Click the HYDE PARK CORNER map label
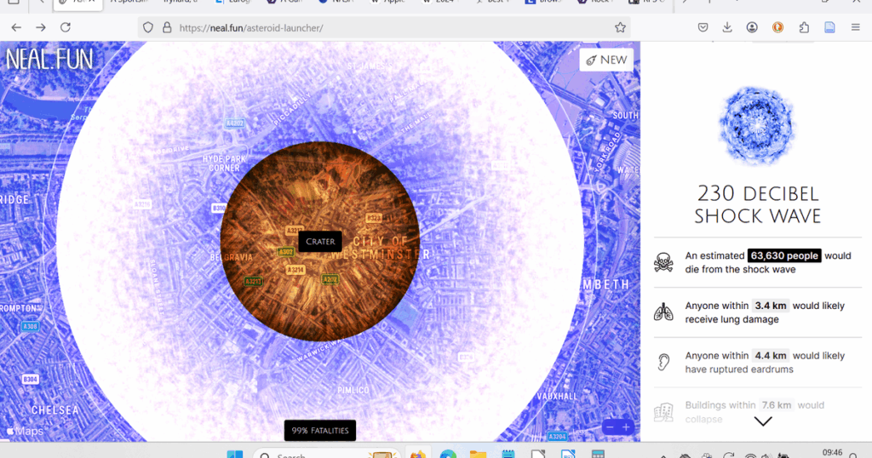This screenshot has height=458, width=872. [x=225, y=163]
